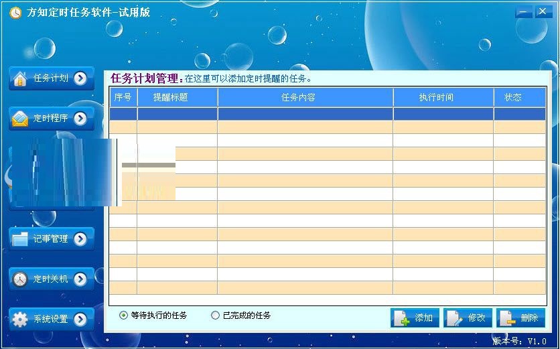Click the folder icon beside 记事管理
The width and height of the screenshot is (560, 349).
click(x=20, y=239)
